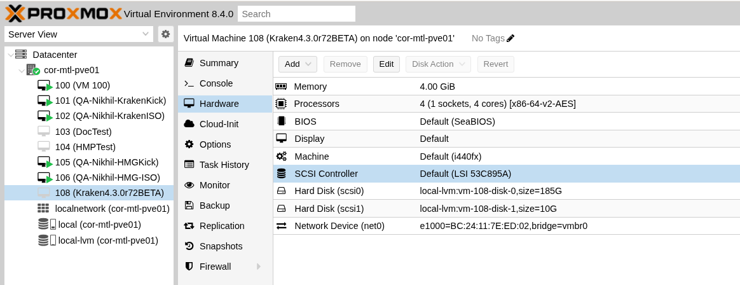Open the Hardware tab

point(225,104)
